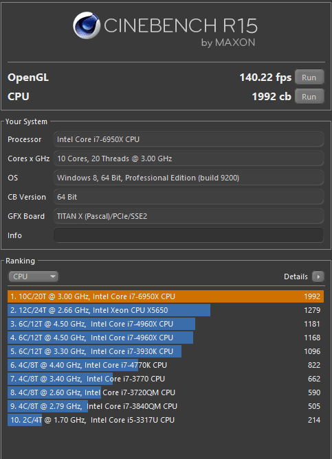Select ranking row 7 i7-3770 CPU
Screen dimensions: 332x459
(x=166, y=379)
